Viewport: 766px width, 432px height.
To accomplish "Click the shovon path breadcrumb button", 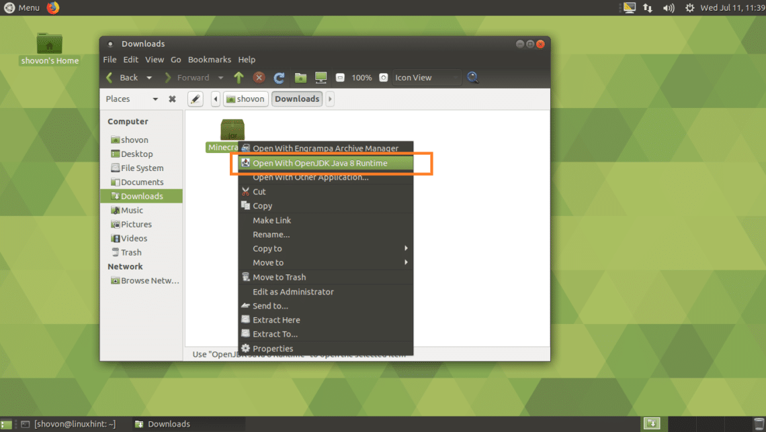I will click(246, 99).
